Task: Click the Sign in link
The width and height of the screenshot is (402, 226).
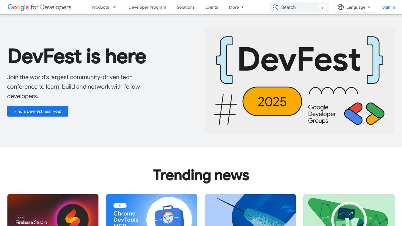Action: pyautogui.click(x=388, y=7)
